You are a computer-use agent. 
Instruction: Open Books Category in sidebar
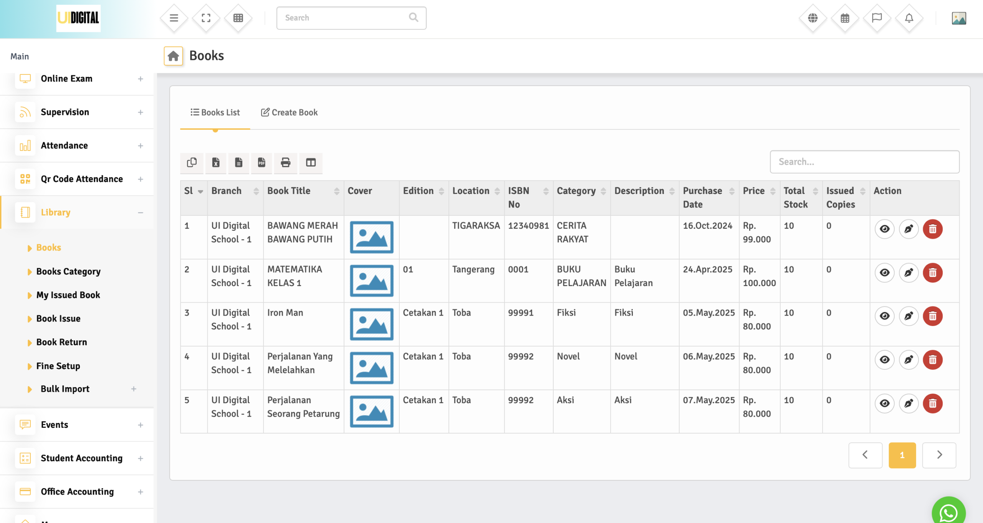68,271
